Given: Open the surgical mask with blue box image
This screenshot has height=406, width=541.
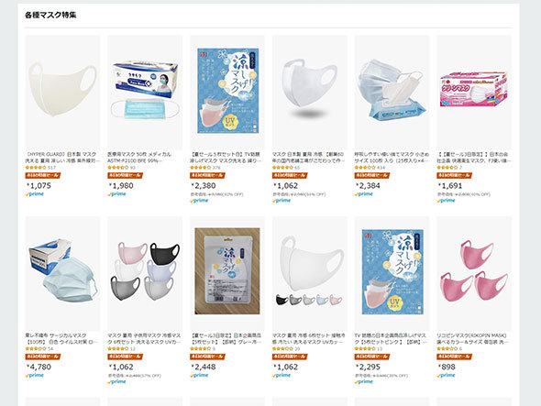Looking at the screenshot, I should 62,273.
